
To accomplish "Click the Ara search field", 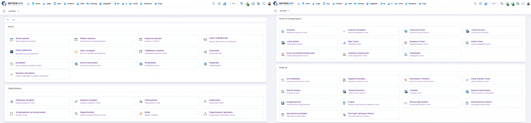I will (138, 20).
